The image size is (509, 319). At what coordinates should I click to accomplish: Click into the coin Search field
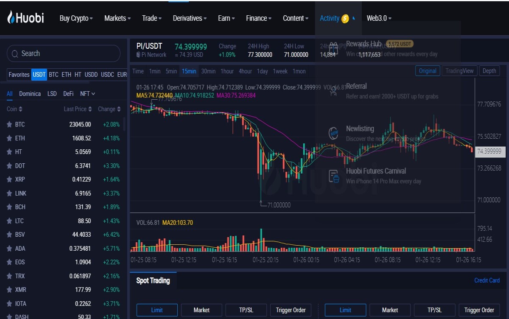pyautogui.click(x=64, y=54)
